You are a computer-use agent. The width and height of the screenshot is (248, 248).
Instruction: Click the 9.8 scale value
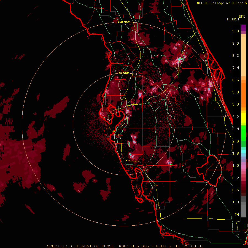pyautogui.click(x=236, y=31)
